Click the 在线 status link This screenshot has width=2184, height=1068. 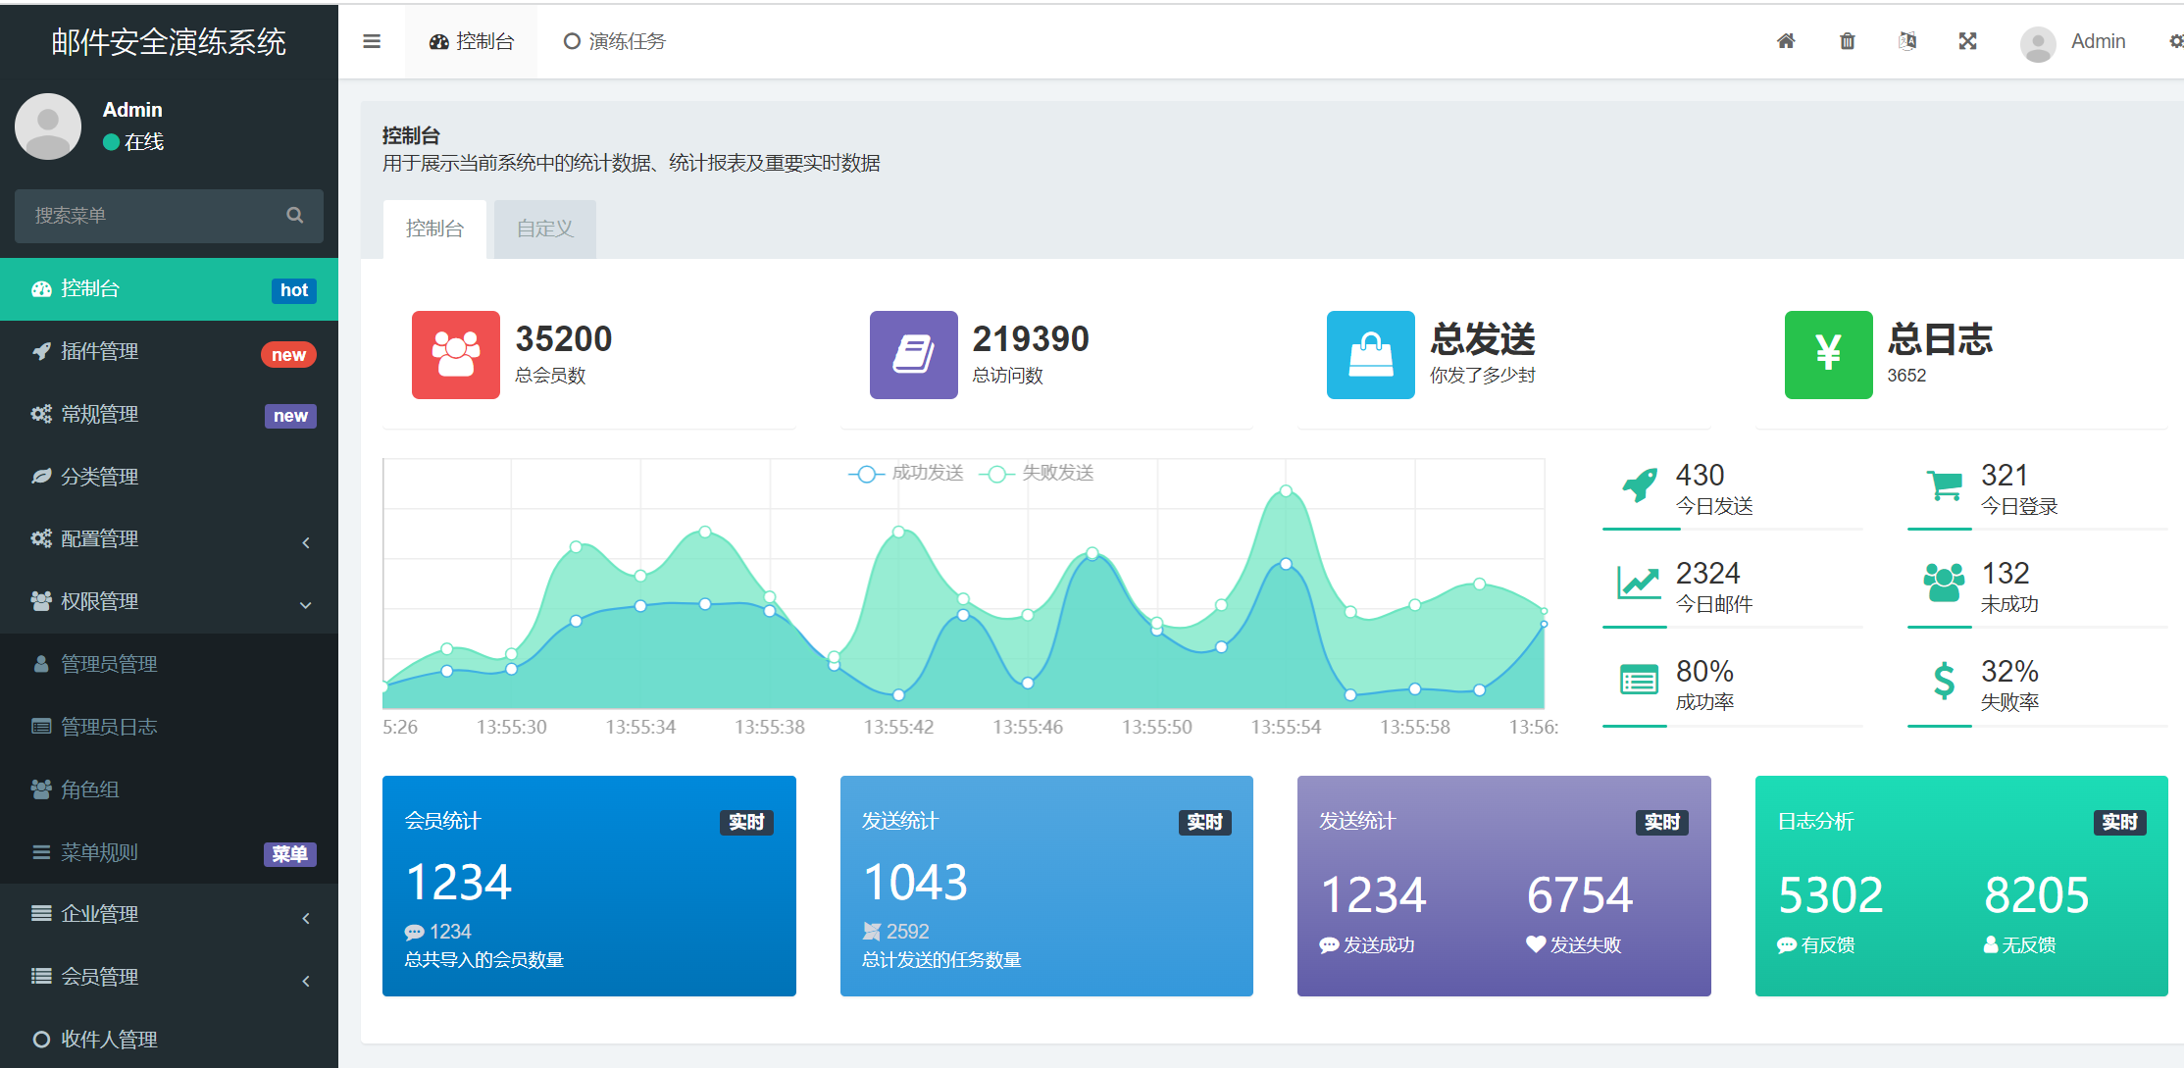click(133, 141)
